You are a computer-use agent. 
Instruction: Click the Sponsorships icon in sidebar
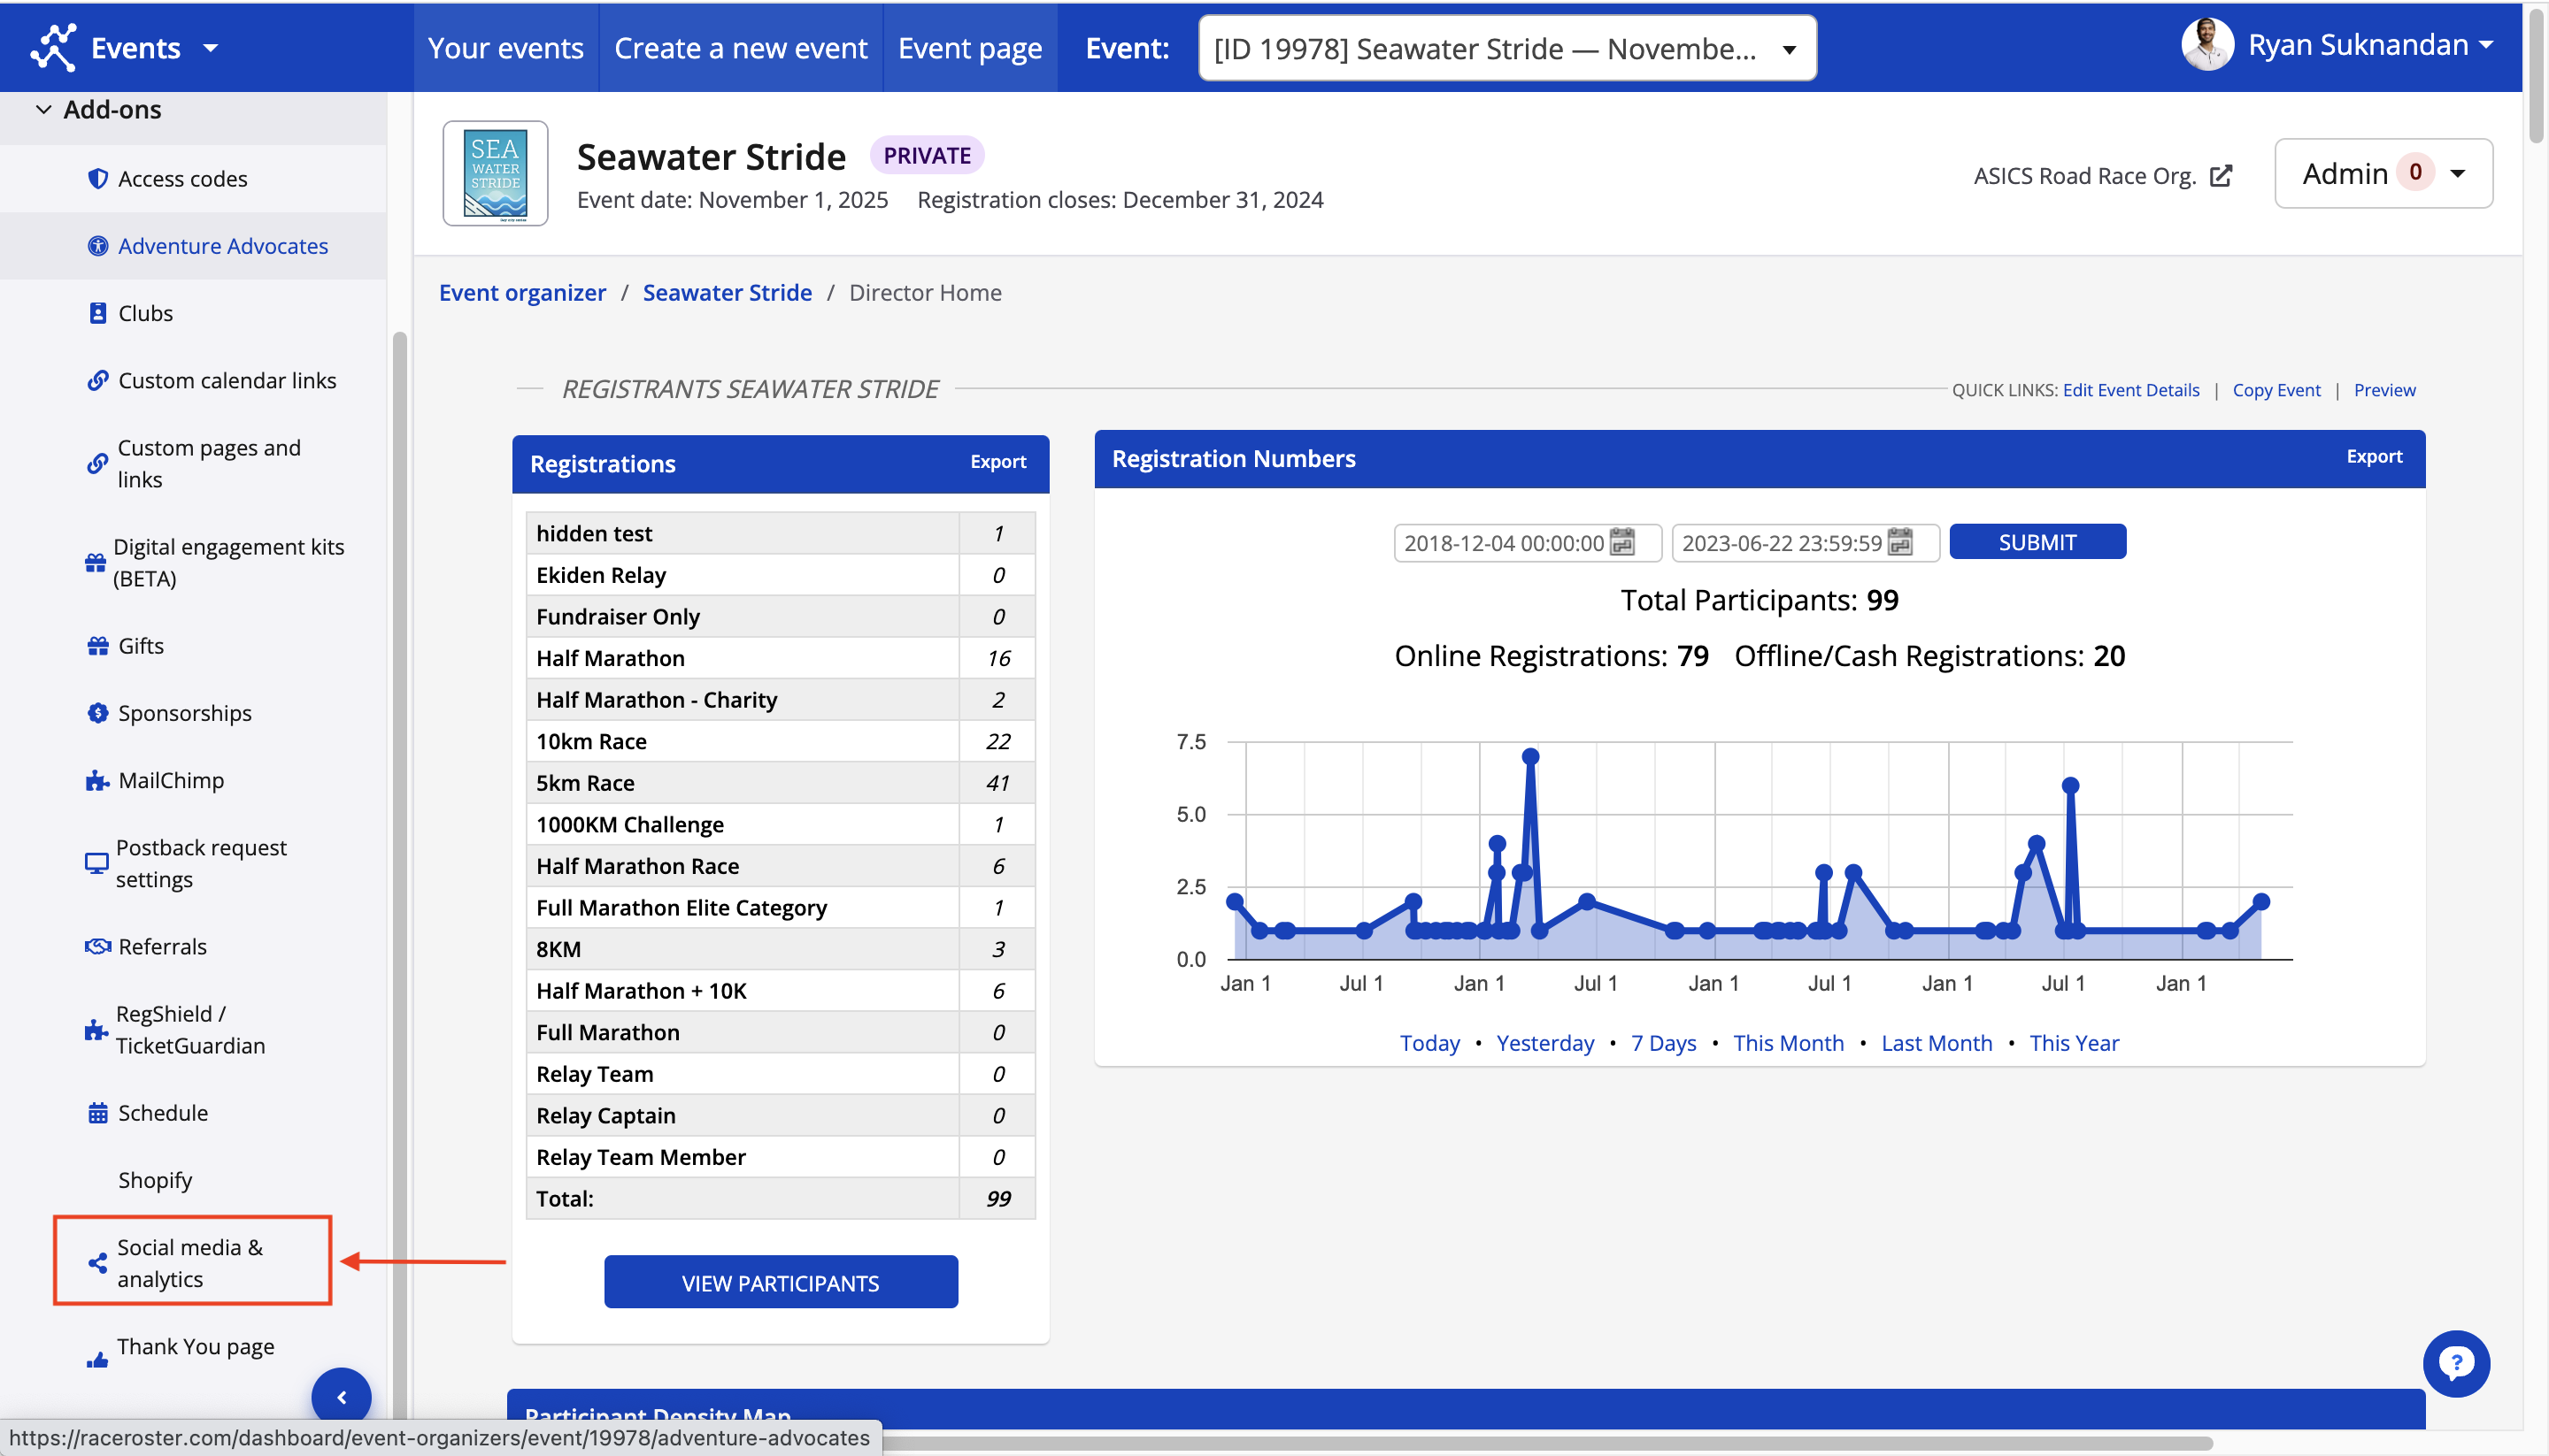click(95, 712)
